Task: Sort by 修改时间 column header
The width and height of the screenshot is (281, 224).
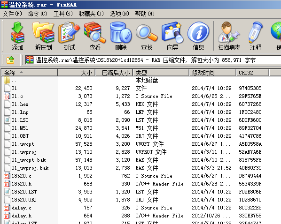Action: click(x=213, y=73)
